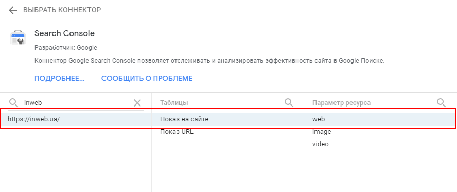Click the site search magnifier icon

point(14,102)
